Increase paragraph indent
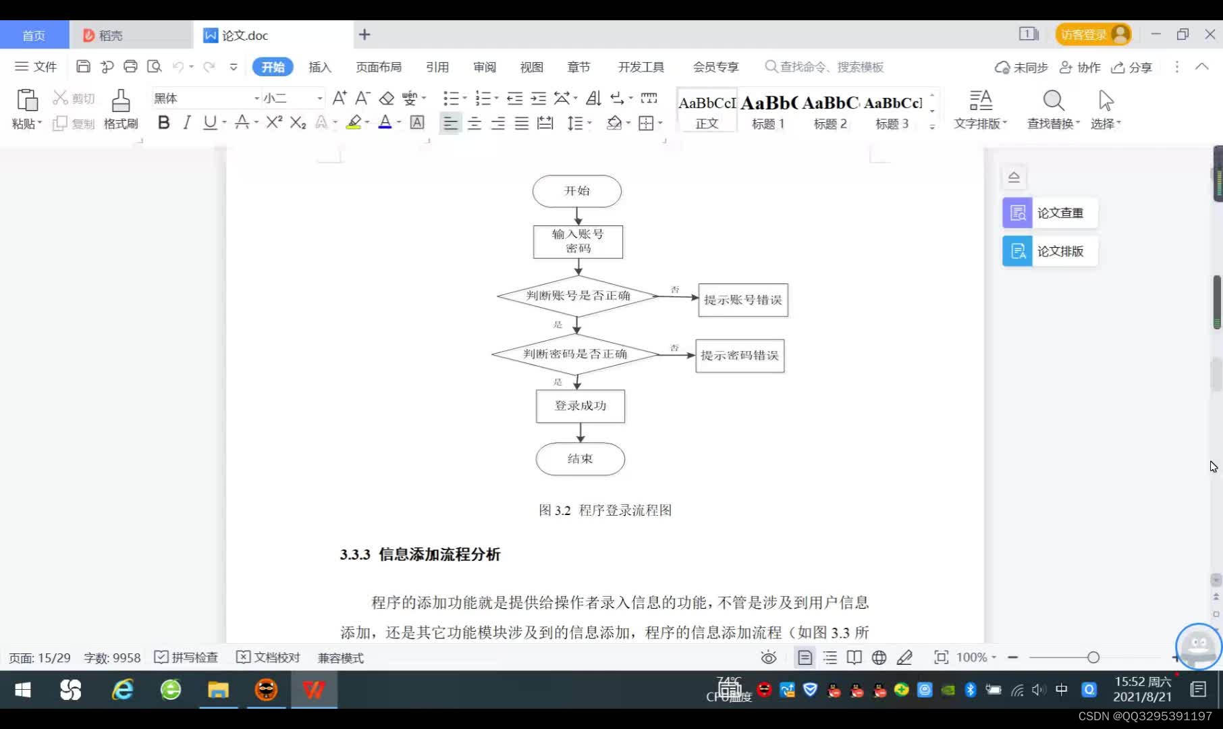 (x=539, y=99)
